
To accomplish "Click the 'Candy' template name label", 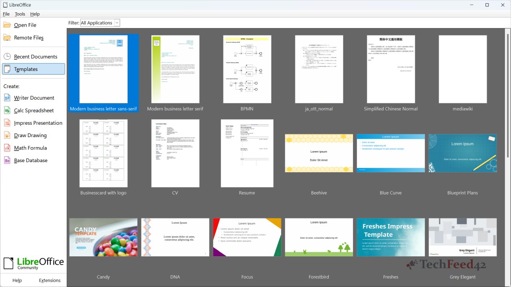I will [x=103, y=277].
